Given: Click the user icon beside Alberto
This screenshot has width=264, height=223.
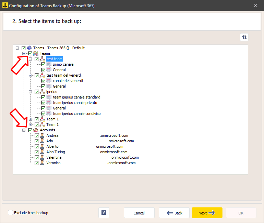Looking at the screenshot, I should pos(42,146).
